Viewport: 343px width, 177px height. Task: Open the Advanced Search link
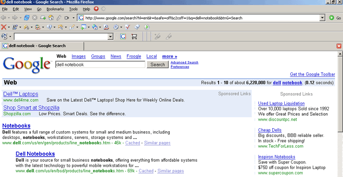coord(184,62)
